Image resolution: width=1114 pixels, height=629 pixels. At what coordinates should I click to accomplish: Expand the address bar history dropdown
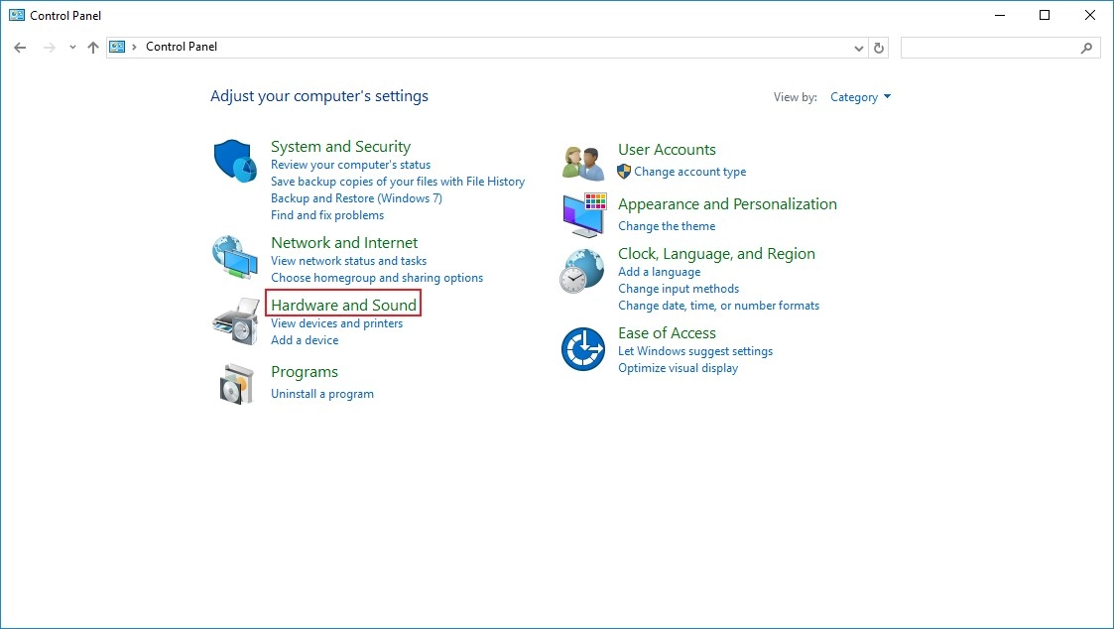859,47
